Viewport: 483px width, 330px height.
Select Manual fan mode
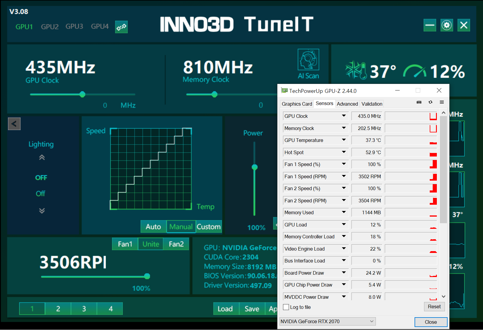pos(181,227)
